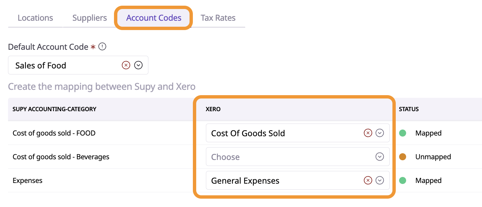Click the green status dot in Expenses row
The image size is (482, 207).
coord(402,181)
